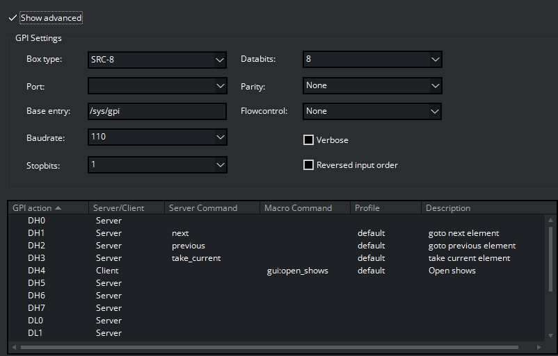This screenshot has width=558, height=356.
Task: Enable Reversed input order checkbox
Action: point(309,165)
